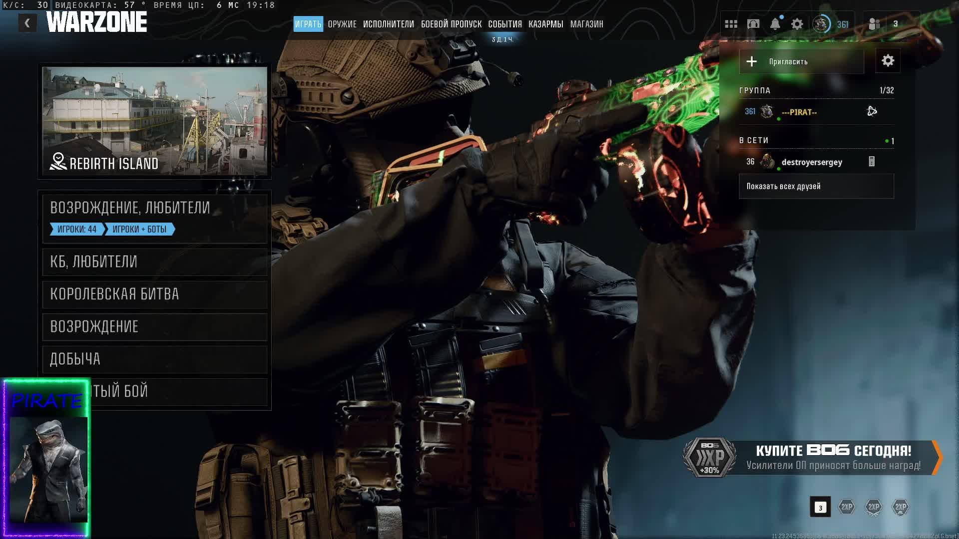Click Battle.net platform icon beside ---PIRAT--
This screenshot has height=539, width=959.
click(872, 111)
